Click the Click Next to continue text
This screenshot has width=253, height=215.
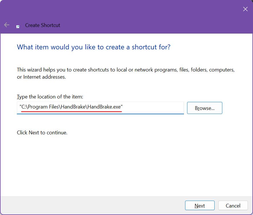[x=42, y=133]
